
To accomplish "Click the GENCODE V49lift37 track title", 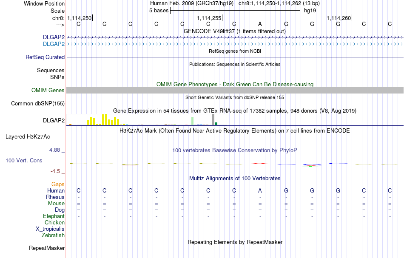I will tap(235, 31).
